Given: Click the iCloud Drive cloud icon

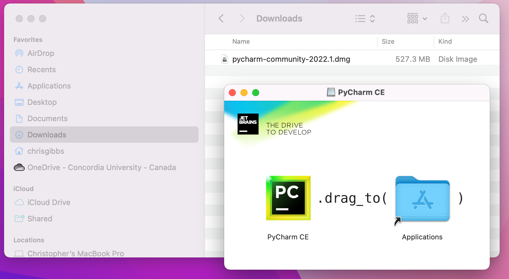Looking at the screenshot, I should click(x=19, y=202).
